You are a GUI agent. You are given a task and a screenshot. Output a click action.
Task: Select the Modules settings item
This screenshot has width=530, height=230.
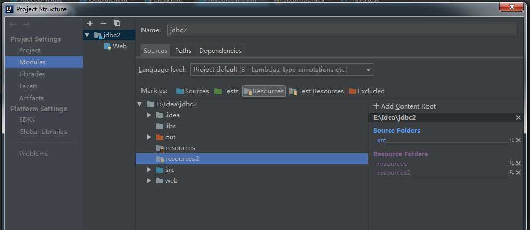tap(44, 62)
